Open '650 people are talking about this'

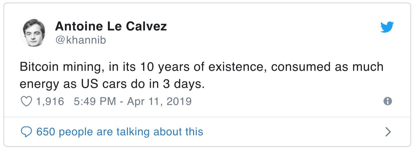[x=120, y=132]
